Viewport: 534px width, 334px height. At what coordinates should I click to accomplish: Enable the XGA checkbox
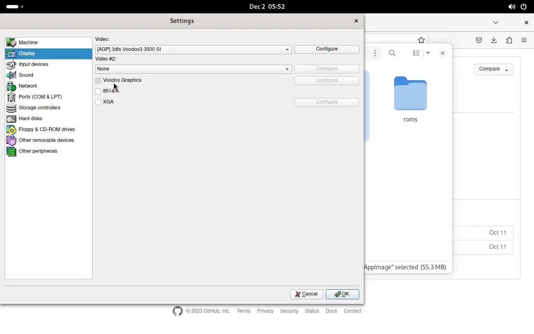tap(98, 102)
